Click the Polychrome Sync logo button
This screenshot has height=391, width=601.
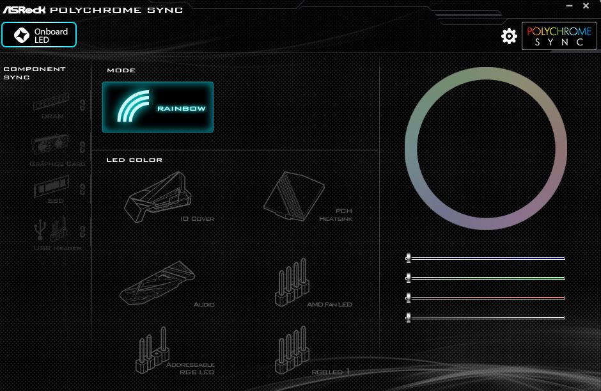pyautogui.click(x=559, y=36)
